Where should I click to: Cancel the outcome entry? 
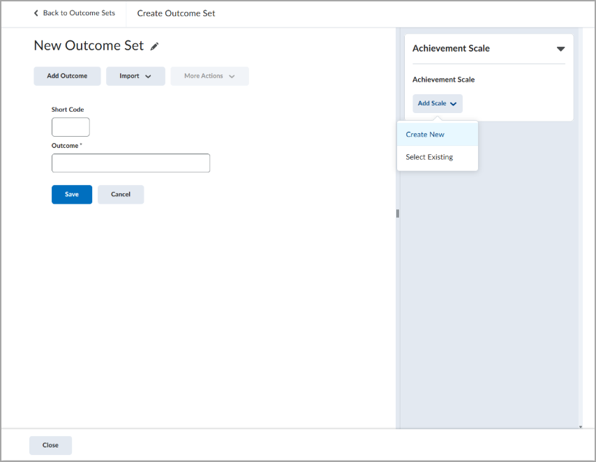point(121,194)
